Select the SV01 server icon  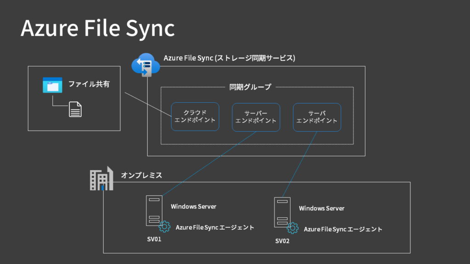(154, 210)
